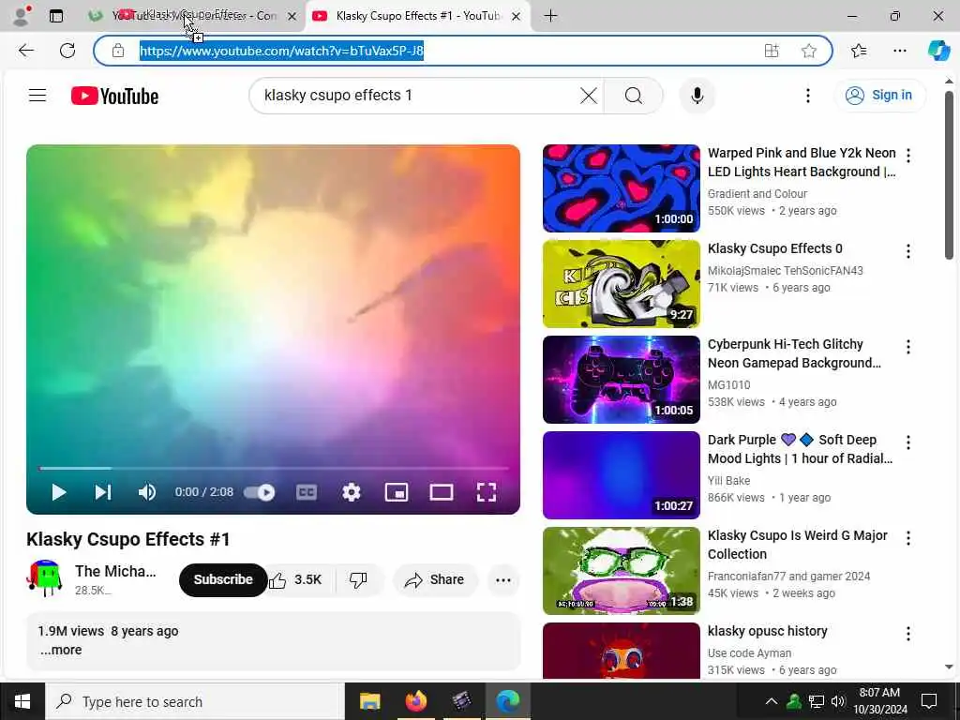Open options menu for Cyberpunk Hi-Tech video
This screenshot has height=720, width=960.
[908, 347]
